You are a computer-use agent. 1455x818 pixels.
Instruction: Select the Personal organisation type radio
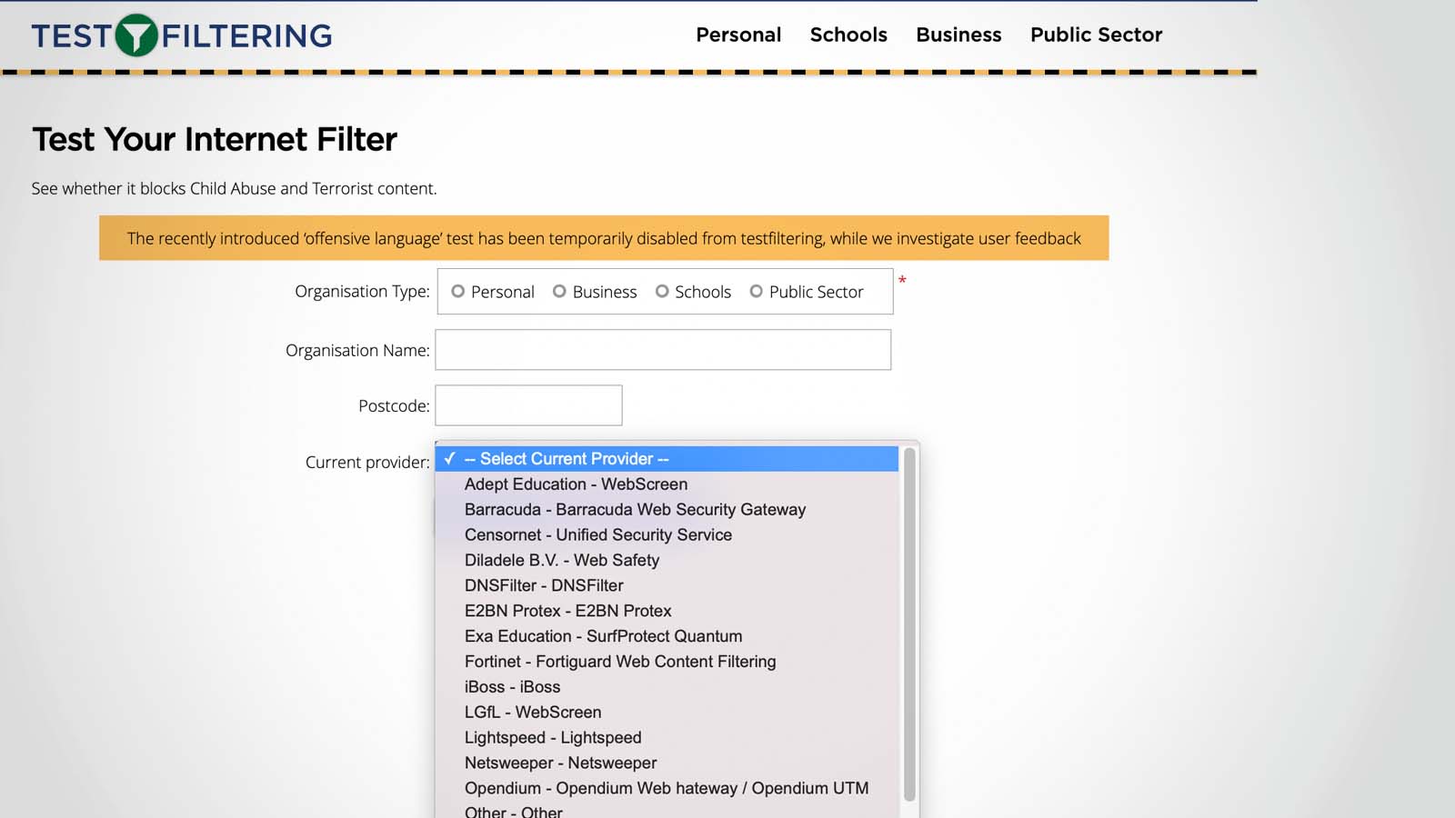pyautogui.click(x=458, y=292)
